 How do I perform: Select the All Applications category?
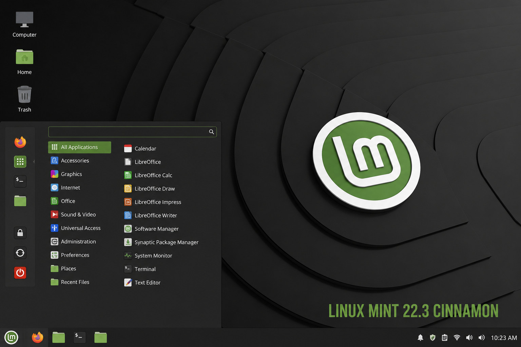pyautogui.click(x=80, y=147)
